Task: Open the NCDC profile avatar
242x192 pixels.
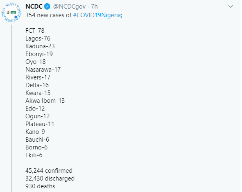Action: tap(11, 12)
